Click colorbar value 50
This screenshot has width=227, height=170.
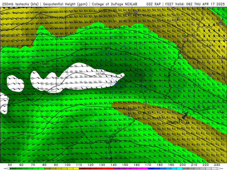pos(10,165)
